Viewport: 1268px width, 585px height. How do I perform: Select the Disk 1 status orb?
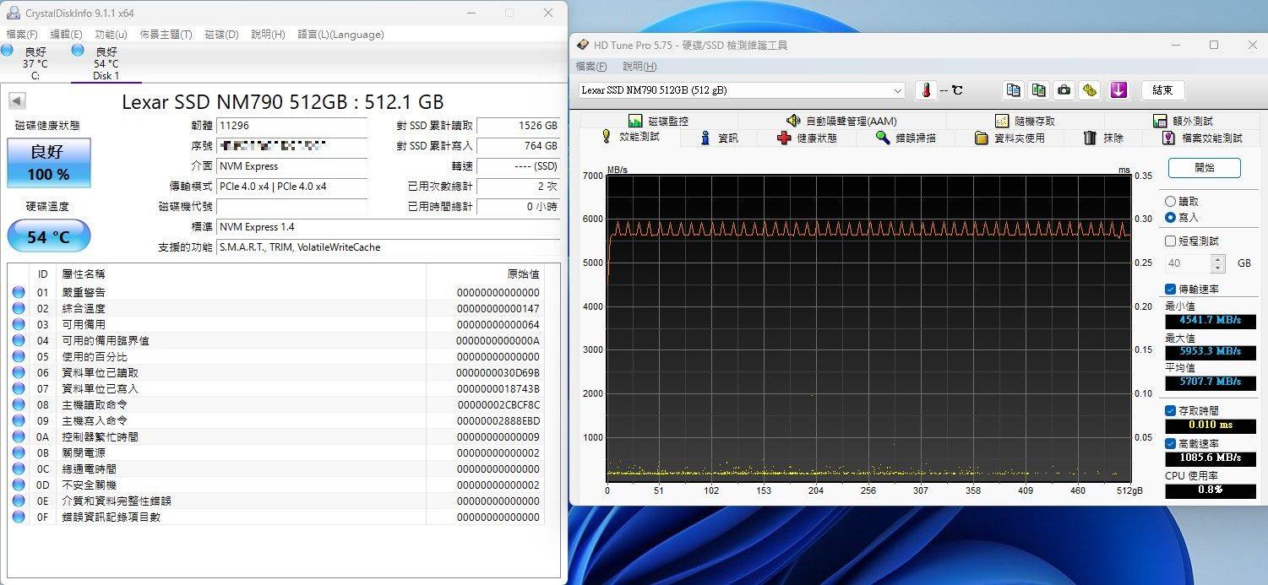[x=78, y=51]
